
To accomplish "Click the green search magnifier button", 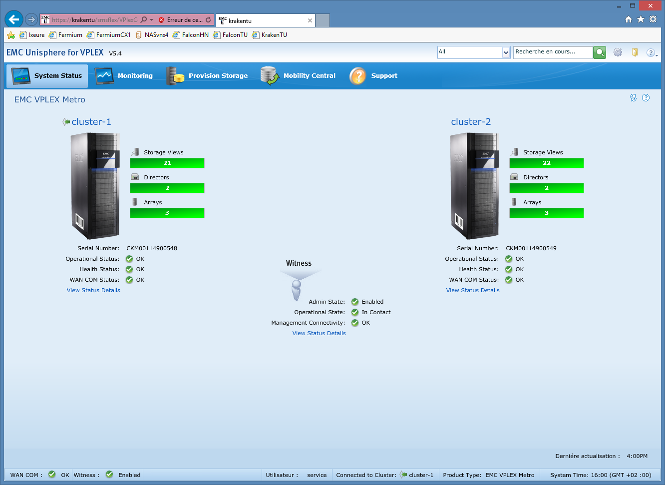I will point(600,52).
